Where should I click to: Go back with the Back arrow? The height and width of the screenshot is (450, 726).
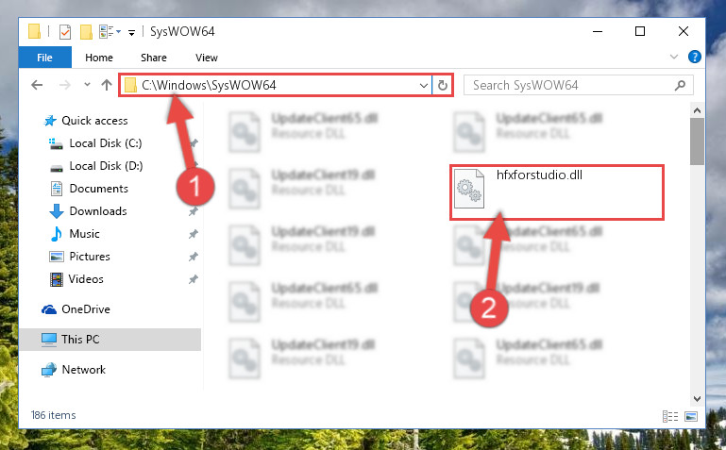pyautogui.click(x=37, y=85)
